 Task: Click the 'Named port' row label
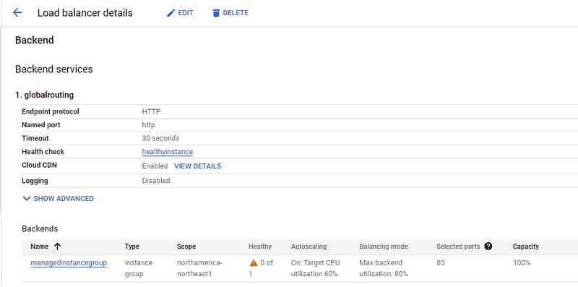tap(41, 125)
